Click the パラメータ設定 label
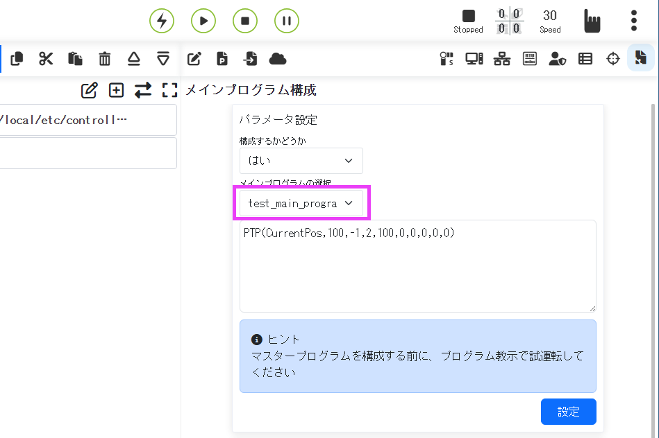The image size is (659, 438). click(x=278, y=120)
